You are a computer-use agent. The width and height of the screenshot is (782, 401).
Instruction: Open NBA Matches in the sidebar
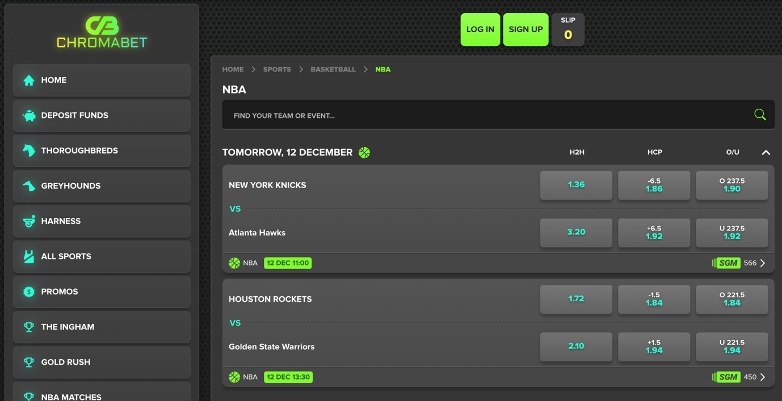[x=102, y=393]
